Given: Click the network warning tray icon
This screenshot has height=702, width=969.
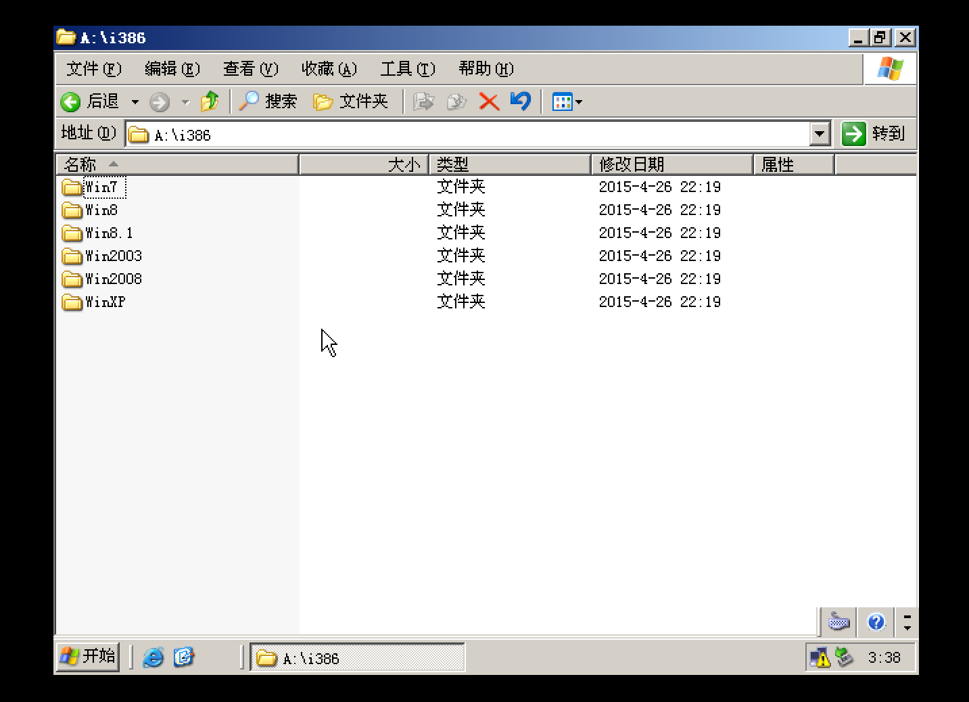Looking at the screenshot, I should coord(820,657).
